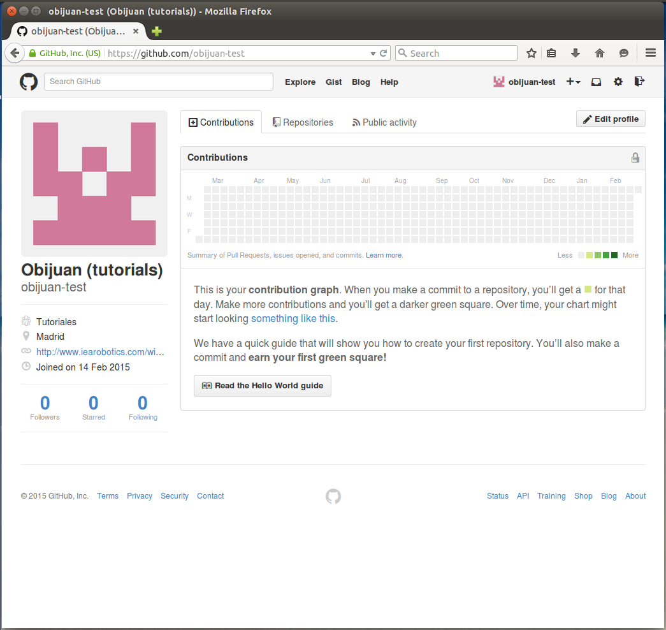The height and width of the screenshot is (630, 666).
Task: Open the URL bar history dropdown arrow
Action: click(x=373, y=54)
